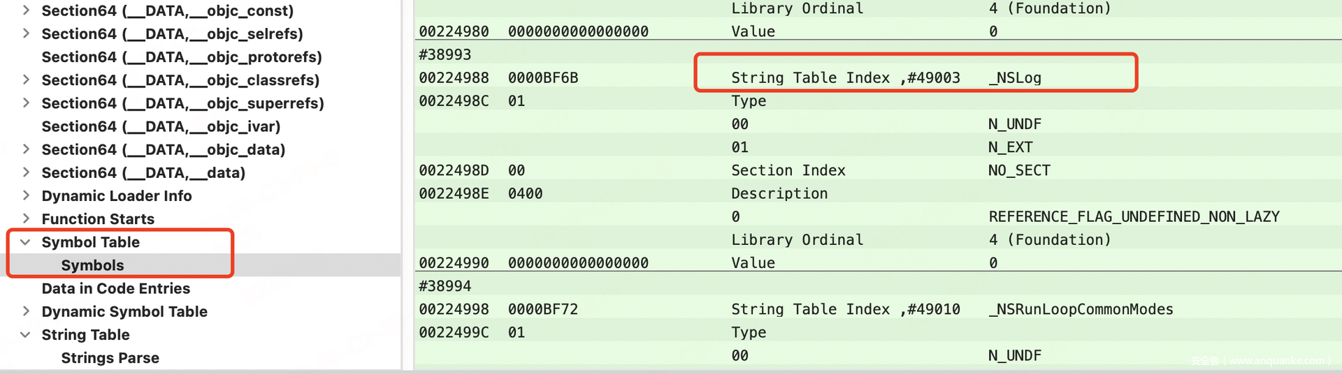This screenshot has height=374, width=1342.
Task: Collapse the Symbol Table node
Action: (26, 242)
